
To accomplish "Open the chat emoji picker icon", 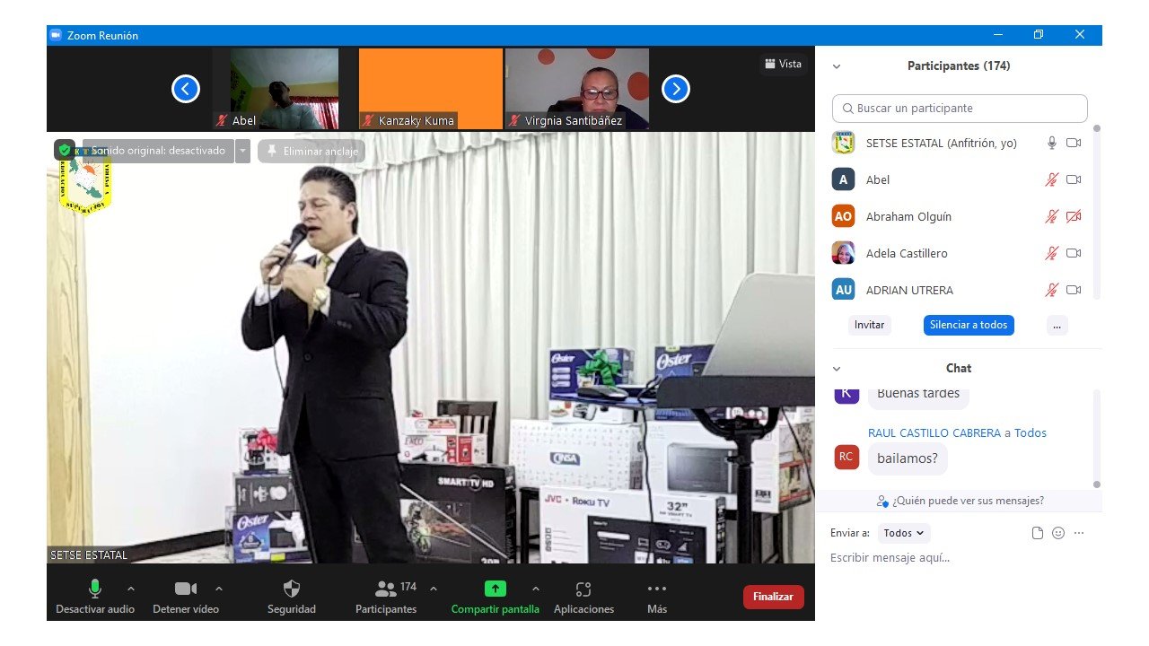I will pyautogui.click(x=1058, y=533).
